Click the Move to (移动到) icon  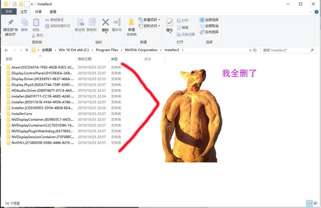click(x=79, y=23)
